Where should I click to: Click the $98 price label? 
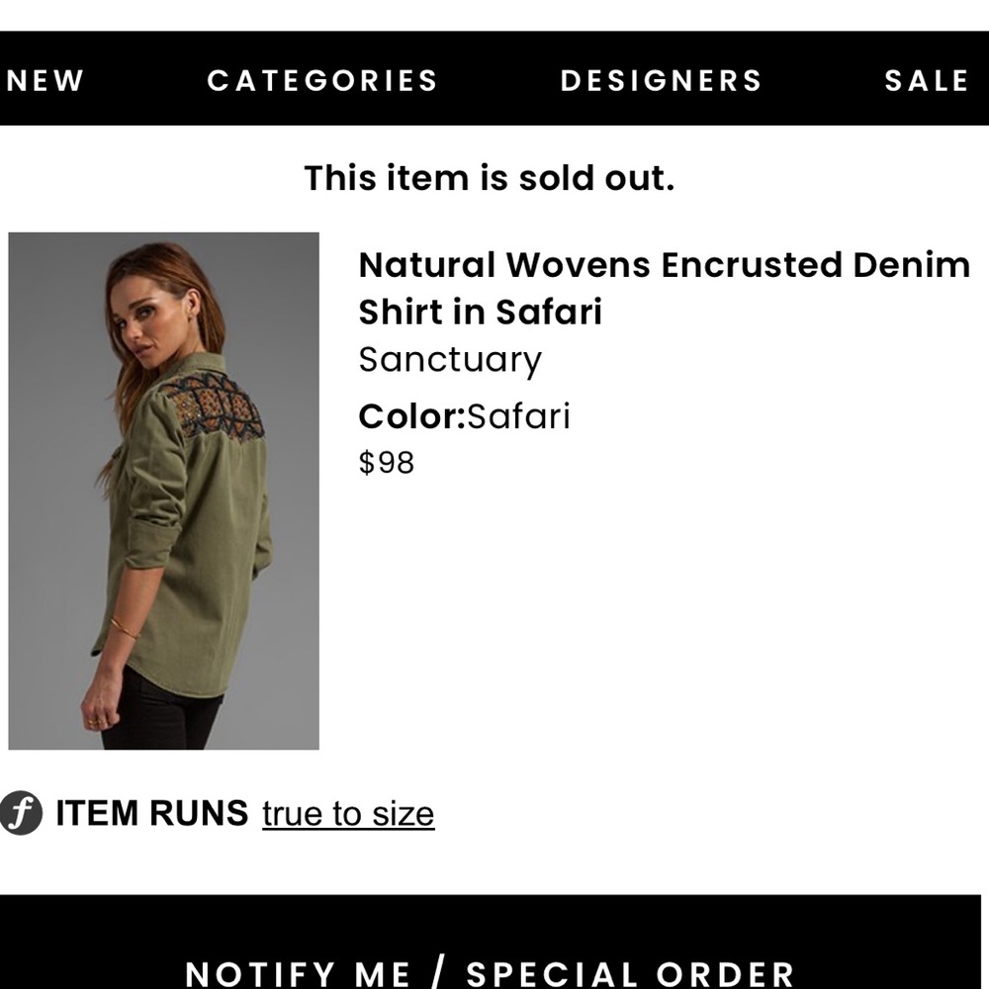[386, 460]
